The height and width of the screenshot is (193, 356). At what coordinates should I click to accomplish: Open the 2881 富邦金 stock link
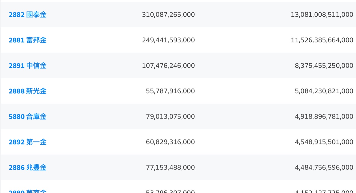tap(28, 40)
